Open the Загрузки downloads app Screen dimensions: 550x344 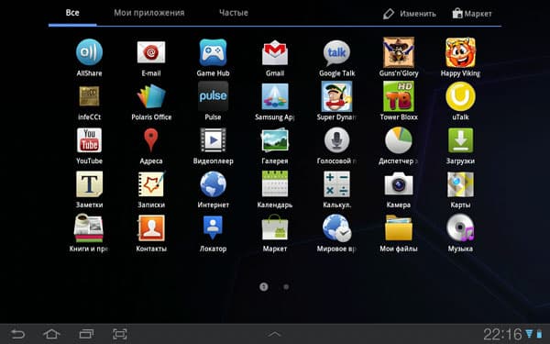point(460,140)
